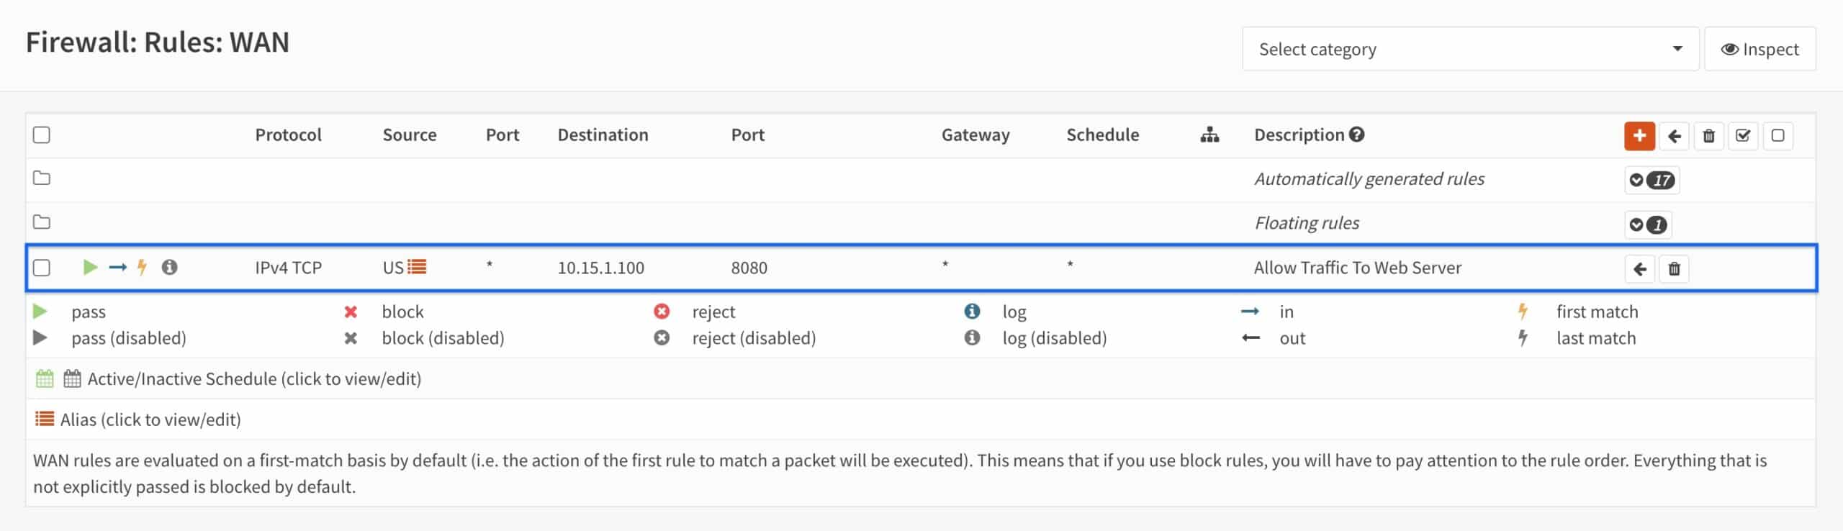Click the orange add rule plus button

tap(1639, 136)
